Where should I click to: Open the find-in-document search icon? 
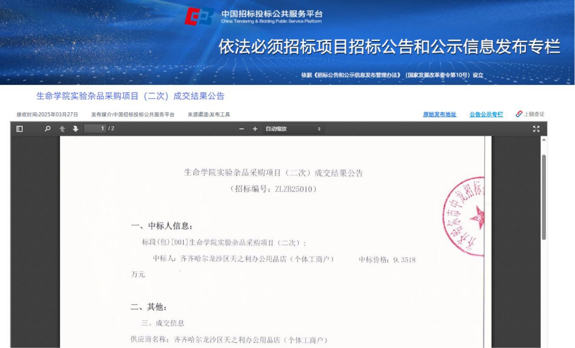click(x=47, y=129)
